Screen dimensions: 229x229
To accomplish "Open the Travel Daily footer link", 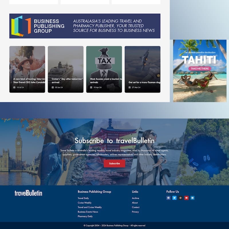I will tap(83, 198).
